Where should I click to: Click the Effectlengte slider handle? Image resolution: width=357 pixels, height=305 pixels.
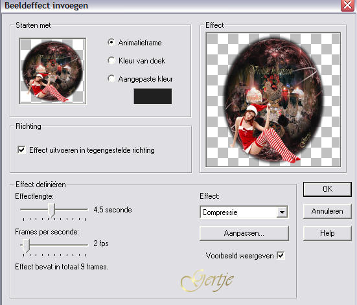52,210
